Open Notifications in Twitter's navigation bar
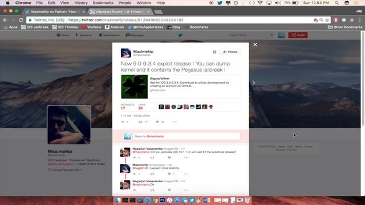 pyautogui.click(x=109, y=35)
